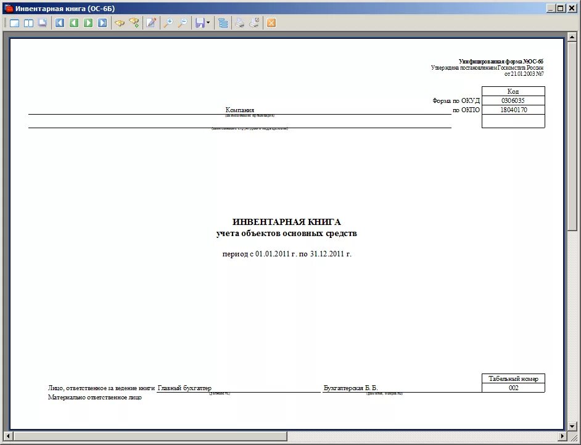
Task: Click the Главный бухгалтер position text
Action: click(x=184, y=388)
